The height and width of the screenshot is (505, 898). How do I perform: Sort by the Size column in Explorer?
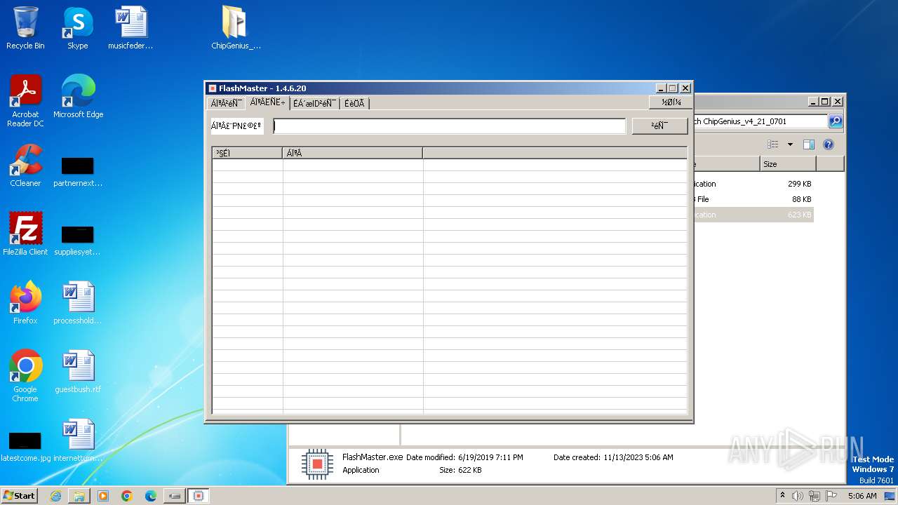pyautogui.click(x=788, y=164)
